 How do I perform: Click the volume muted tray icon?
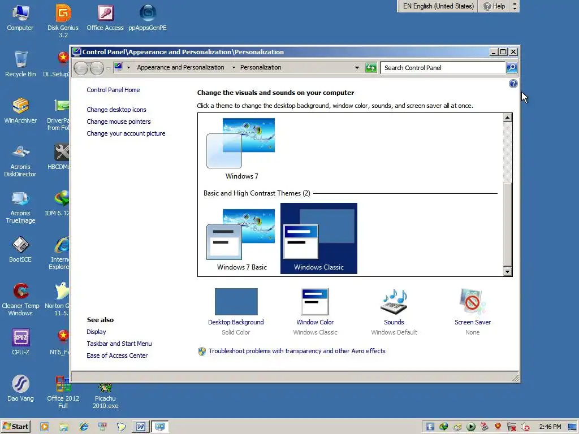525,427
